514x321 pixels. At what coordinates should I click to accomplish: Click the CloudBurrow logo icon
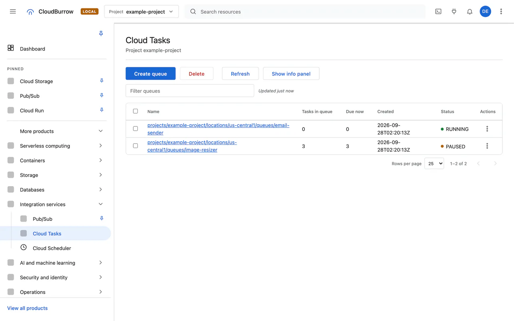click(30, 12)
